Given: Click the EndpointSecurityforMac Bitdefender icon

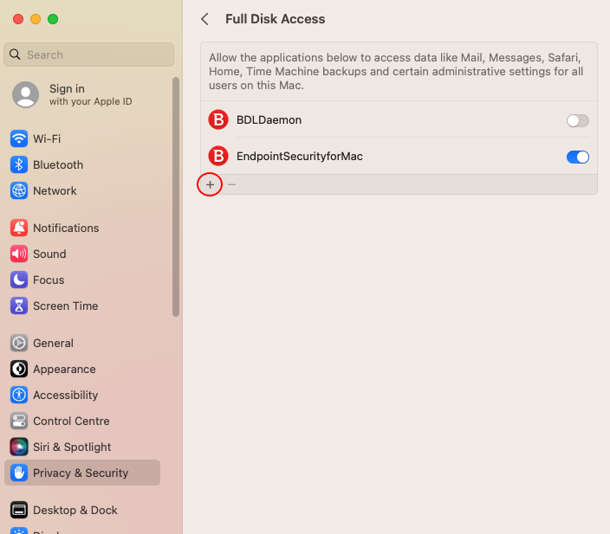Looking at the screenshot, I should (218, 156).
